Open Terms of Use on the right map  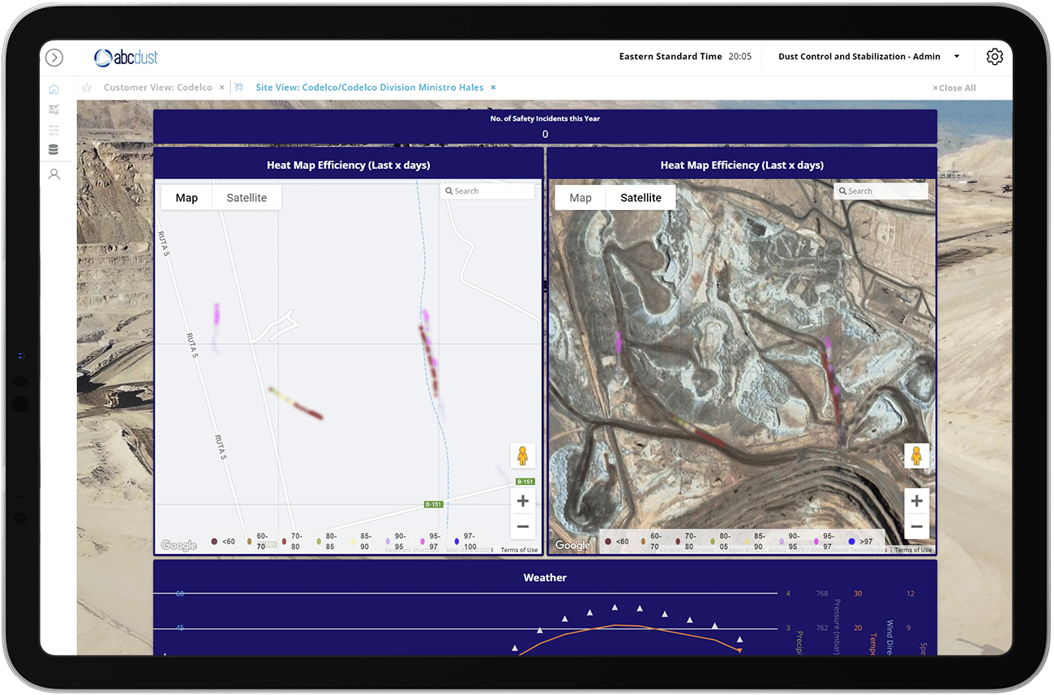point(913,550)
